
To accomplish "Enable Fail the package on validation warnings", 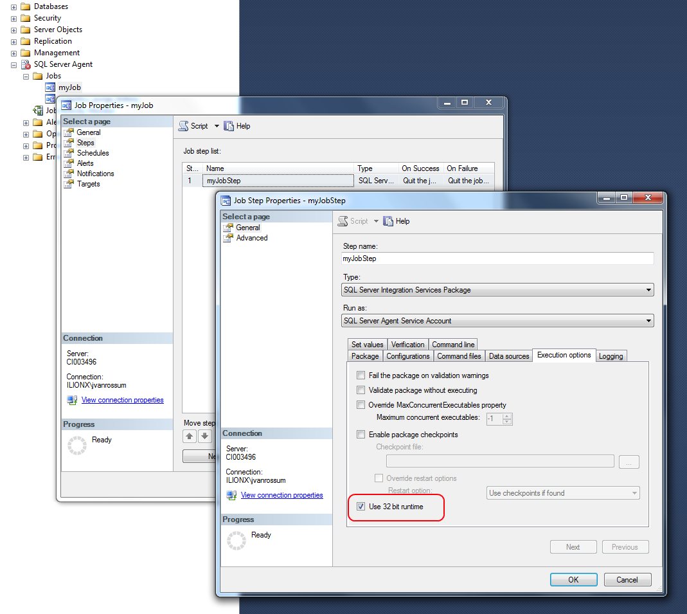I will (x=362, y=374).
